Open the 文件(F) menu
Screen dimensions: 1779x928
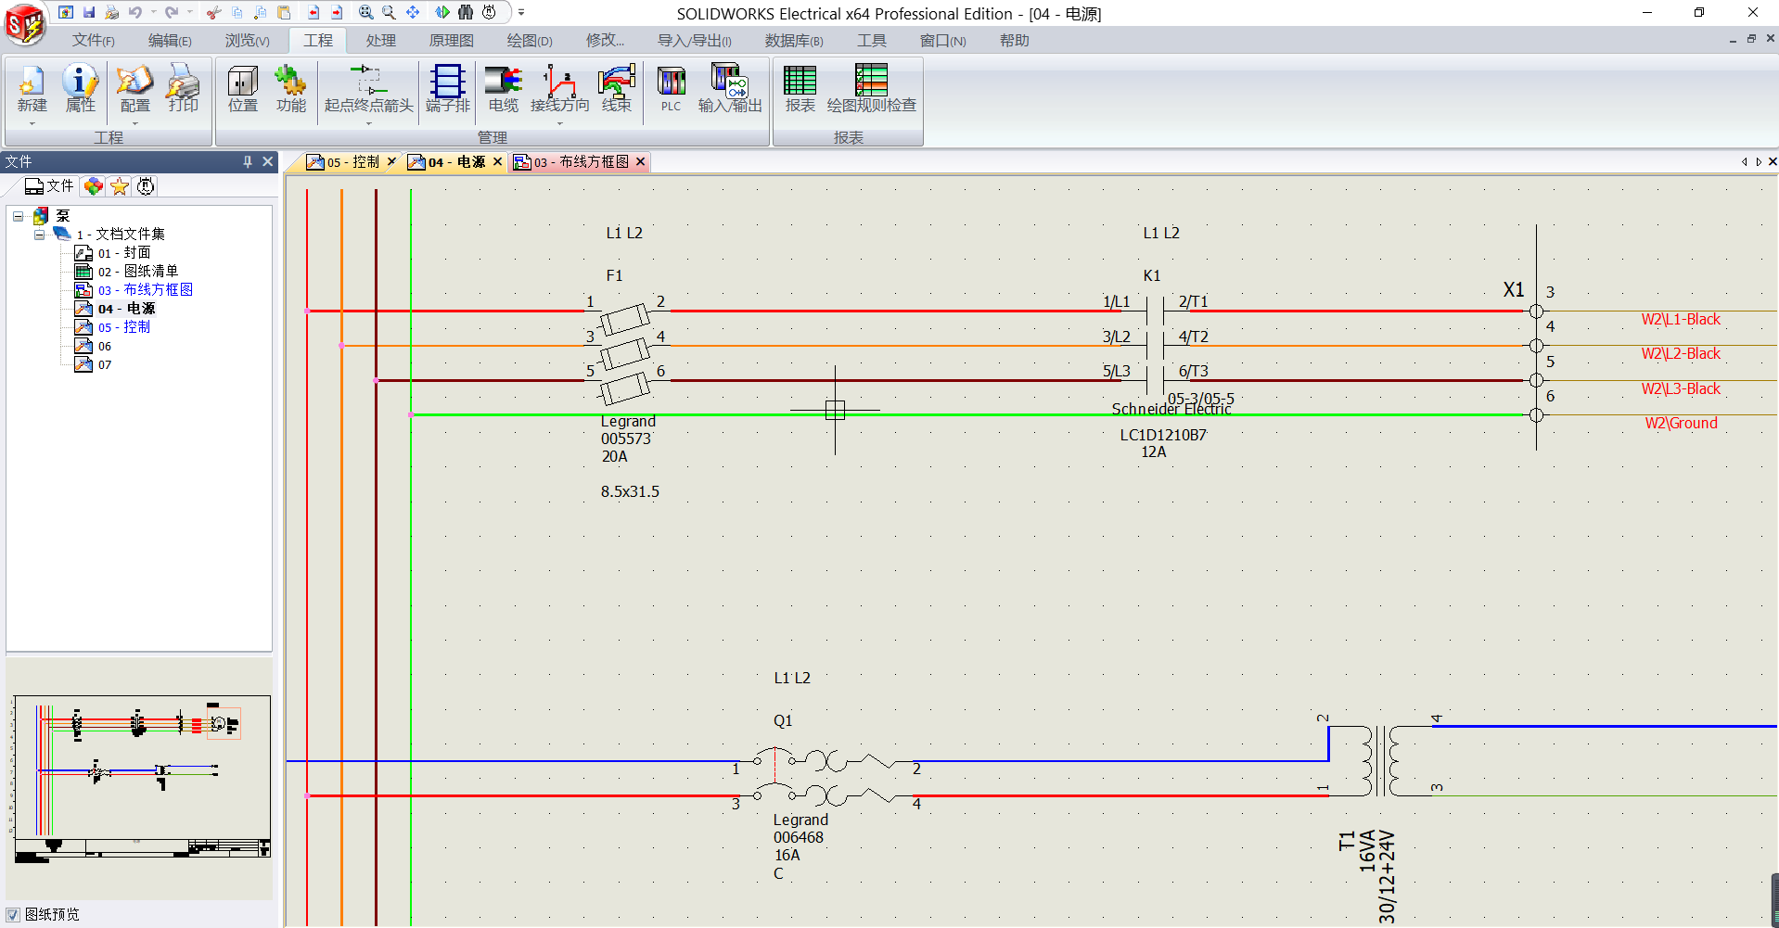[x=94, y=41]
